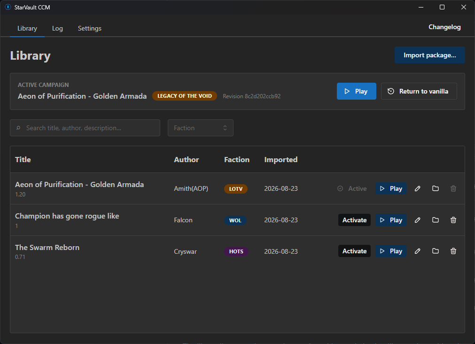475x344 pixels.
Task: Click the WOL faction badge
Action: tap(235, 220)
